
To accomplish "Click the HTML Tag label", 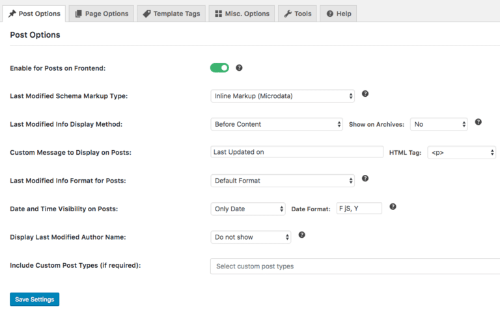I will click(406, 153).
